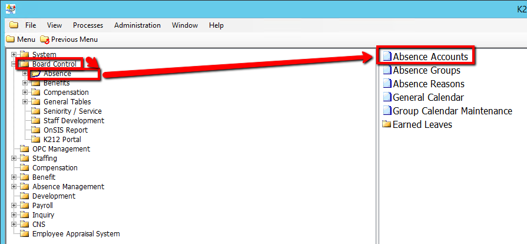Expand the Absence Management tree node
Image resolution: width=527 pixels, height=244 pixels.
point(14,187)
